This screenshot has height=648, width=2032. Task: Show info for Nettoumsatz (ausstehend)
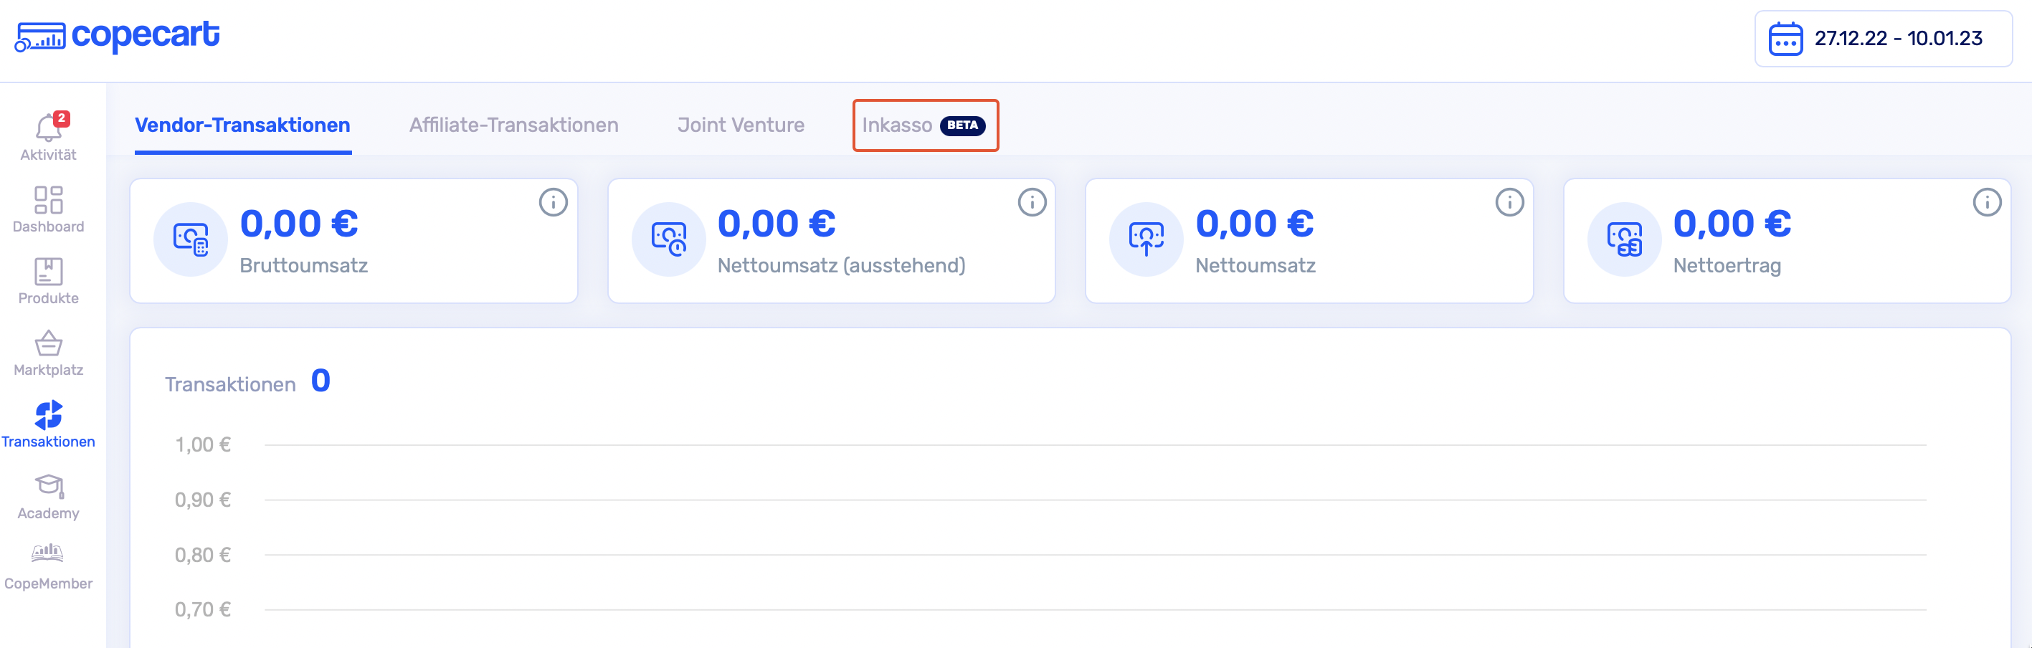(x=1031, y=203)
